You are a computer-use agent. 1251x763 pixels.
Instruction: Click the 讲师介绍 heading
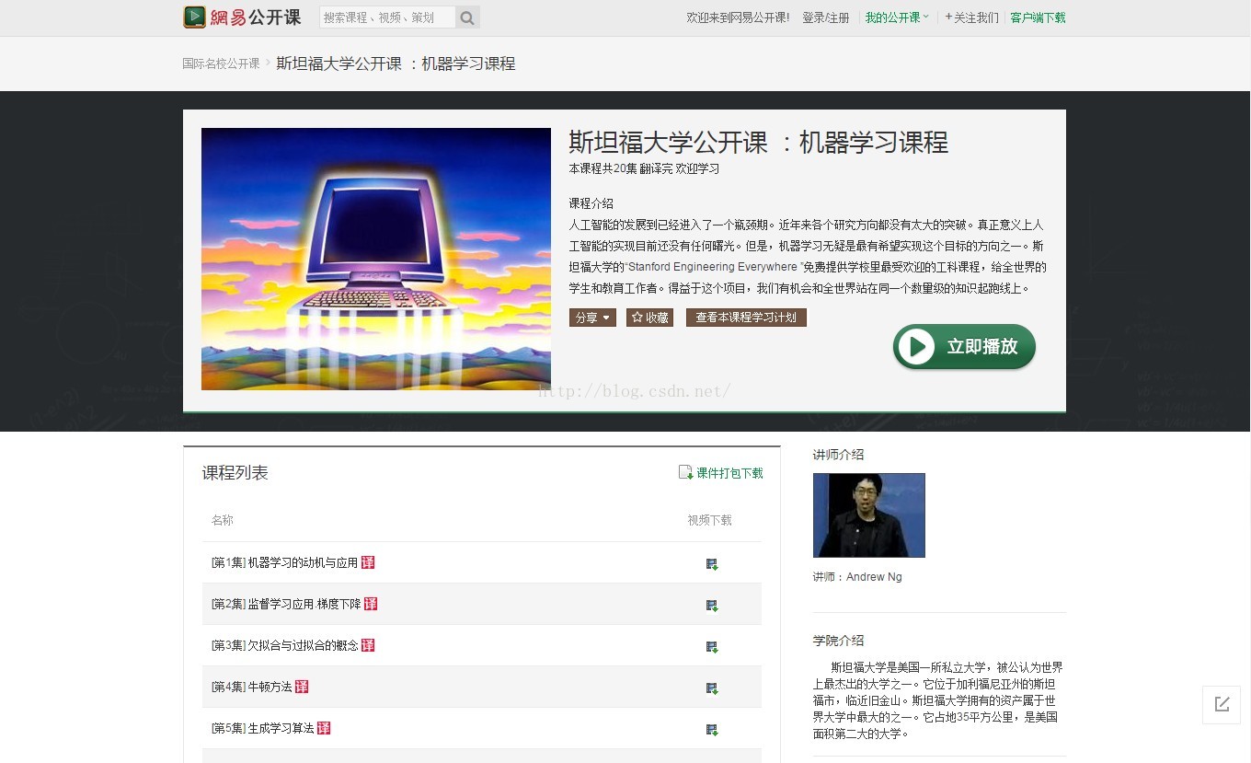[x=839, y=455]
